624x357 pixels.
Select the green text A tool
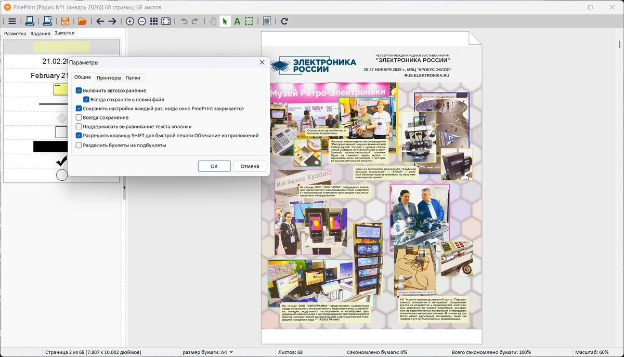(x=237, y=21)
